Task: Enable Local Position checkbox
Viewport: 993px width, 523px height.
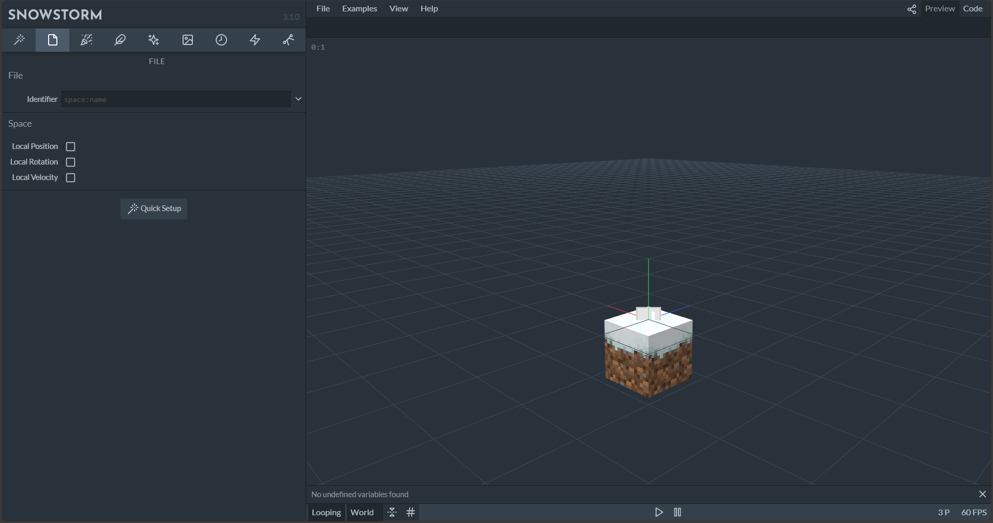Action: (x=71, y=146)
